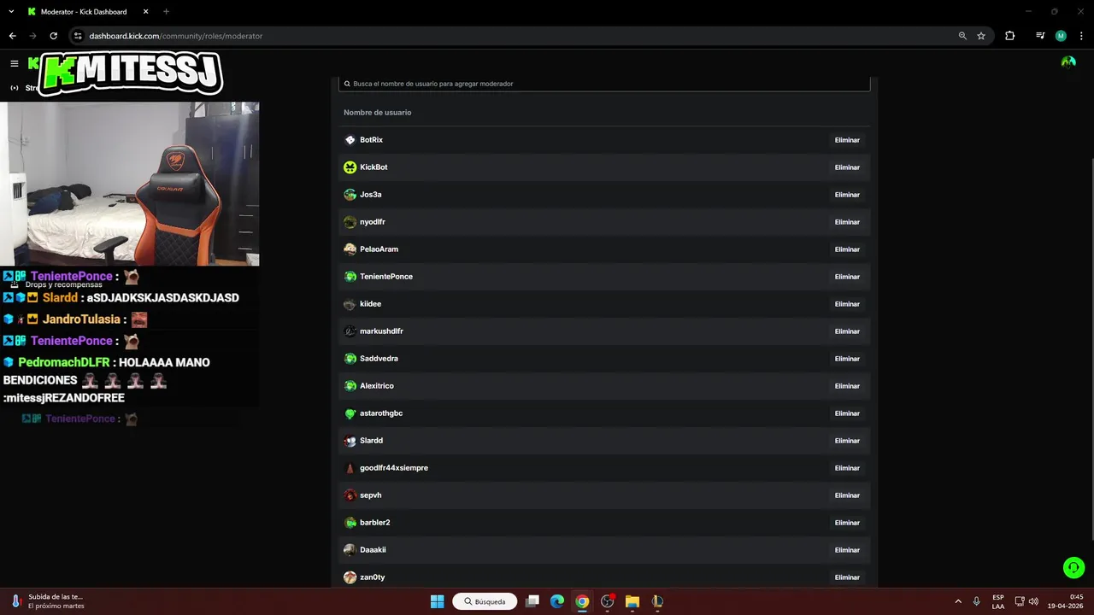Click goodlfr44xsiempre avatar icon
Viewport: 1094px width, 615px height.
pyautogui.click(x=350, y=468)
